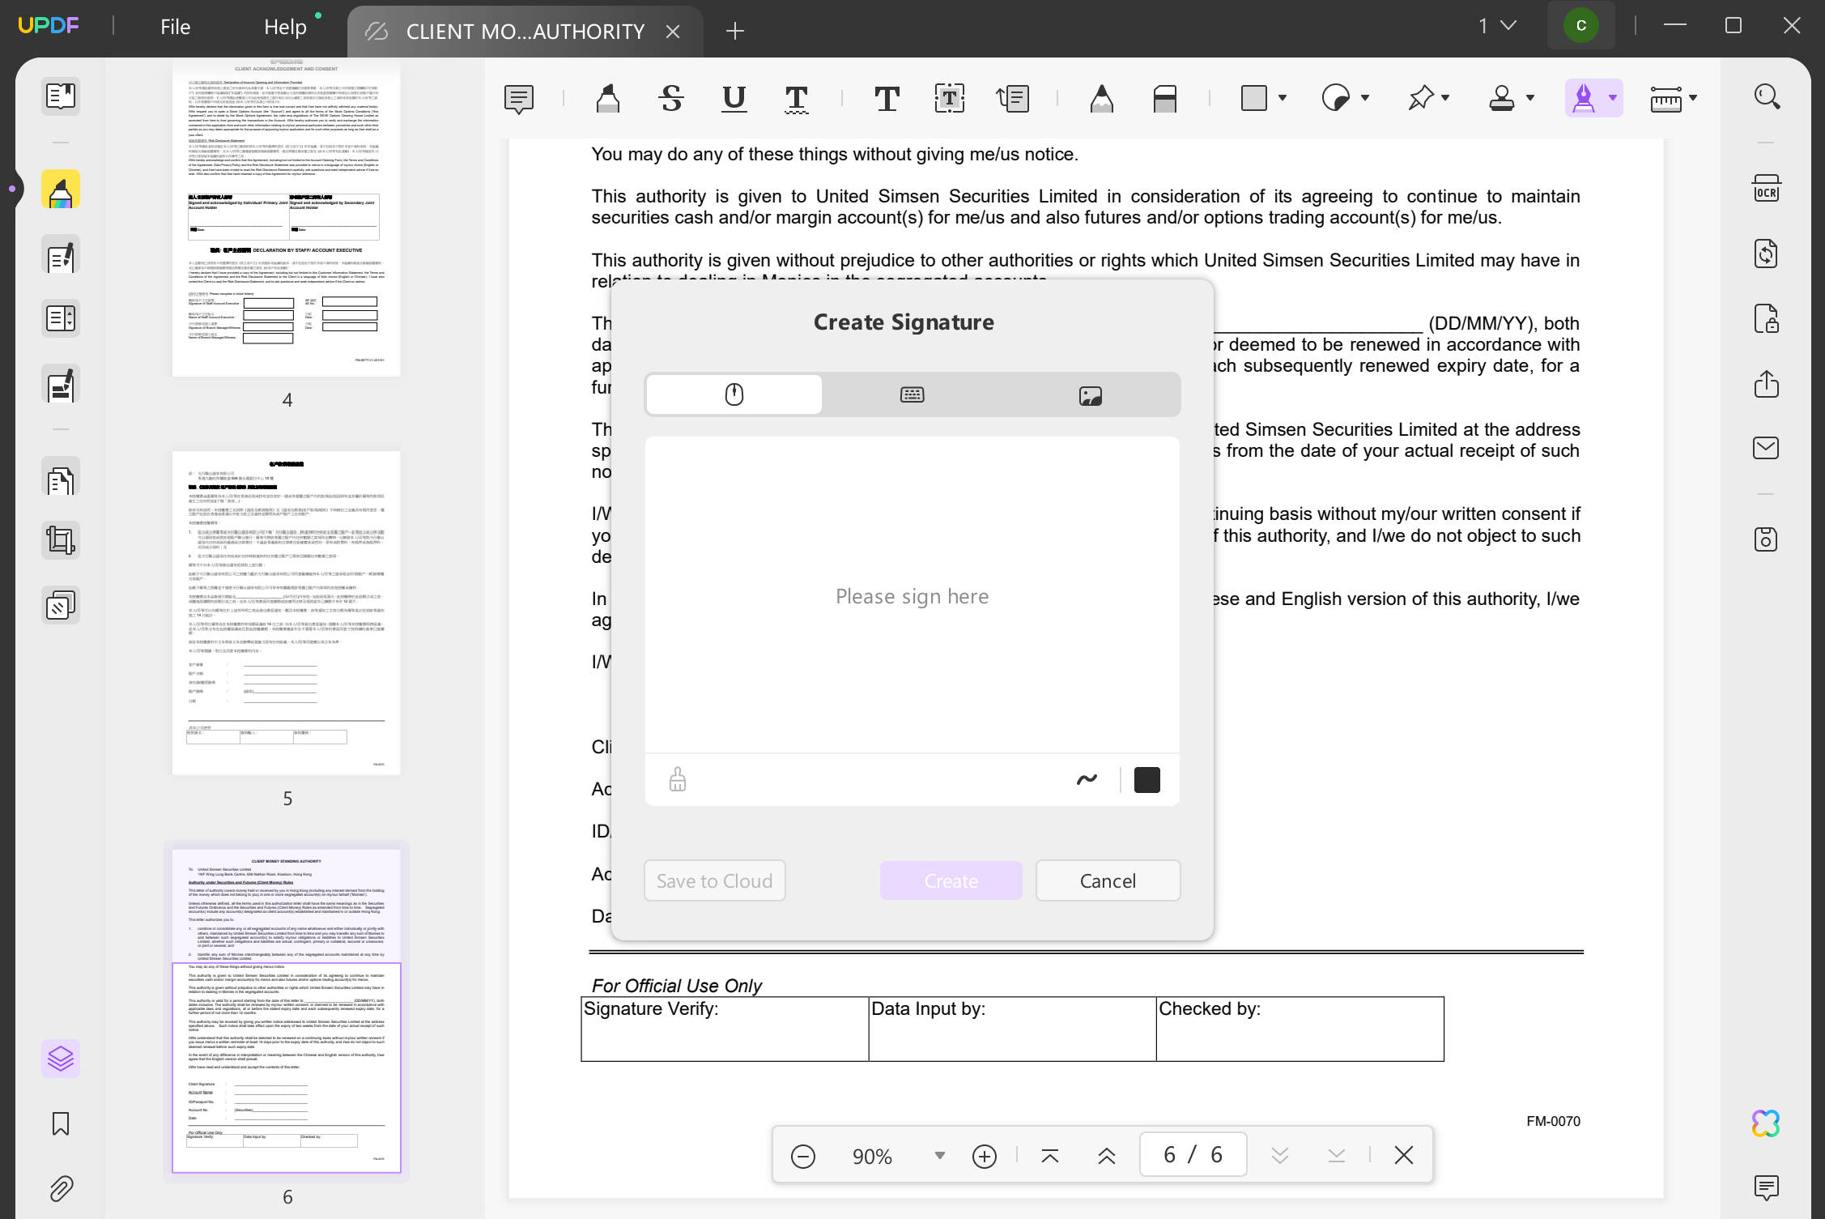Open the File menu
This screenshot has height=1219, width=1825.
(174, 27)
